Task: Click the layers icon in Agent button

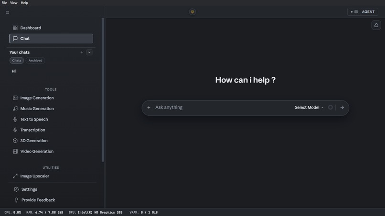Action: [x=356, y=12]
